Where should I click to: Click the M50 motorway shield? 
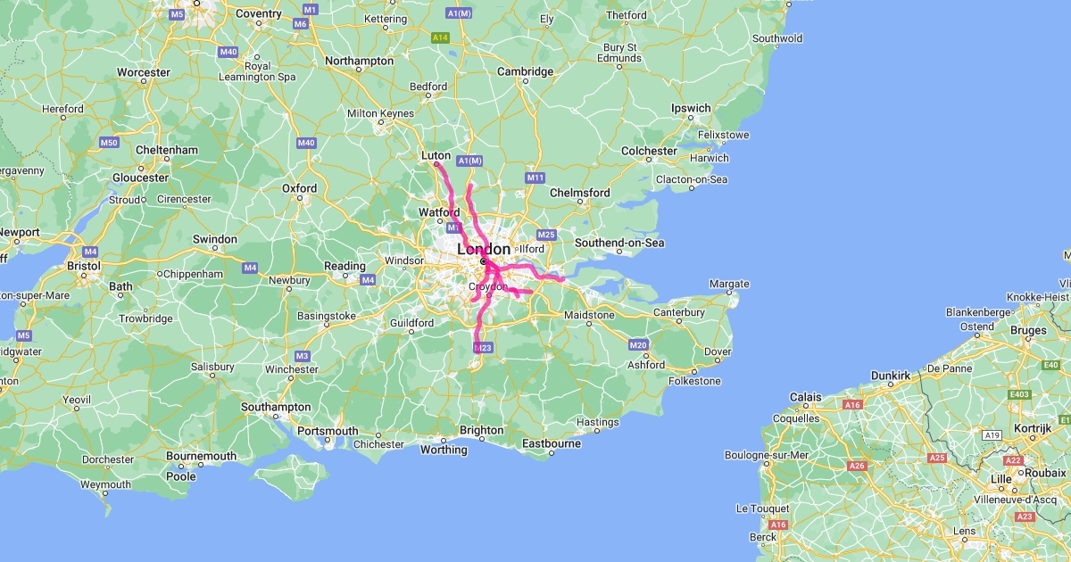coord(109,143)
